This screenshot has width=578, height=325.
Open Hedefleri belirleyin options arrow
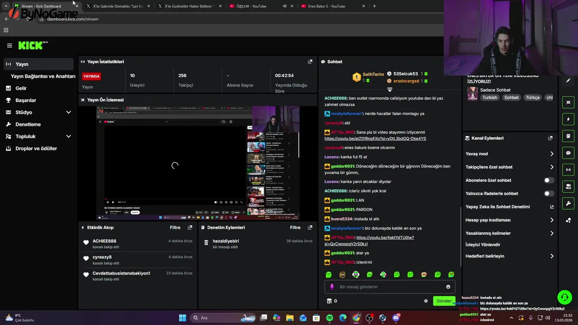coord(552,256)
